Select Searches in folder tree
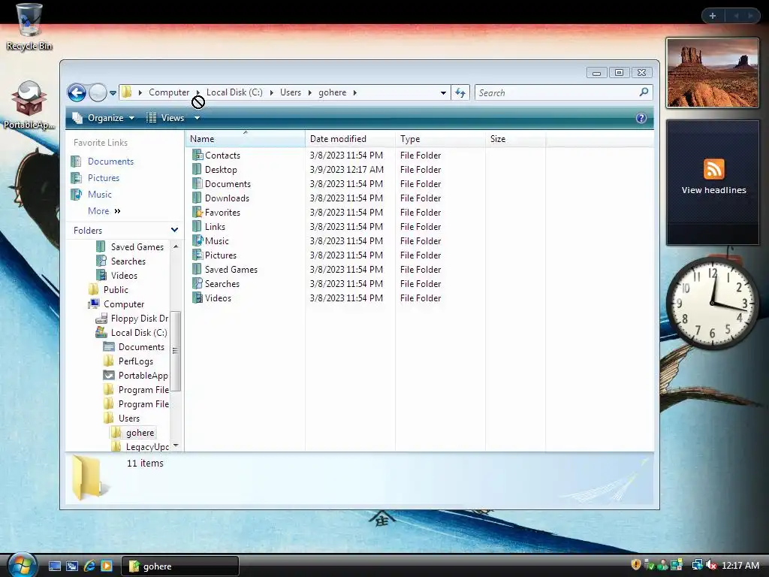Screen dimensions: 769x577 pos(121,261)
